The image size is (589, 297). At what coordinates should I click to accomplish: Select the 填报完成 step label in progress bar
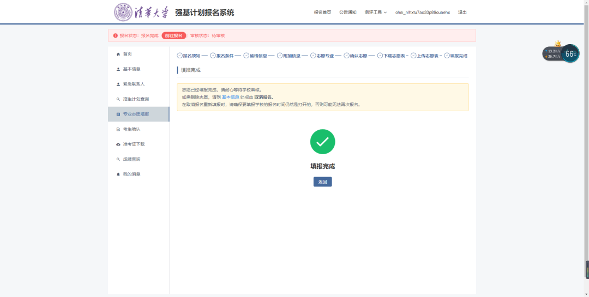click(459, 56)
